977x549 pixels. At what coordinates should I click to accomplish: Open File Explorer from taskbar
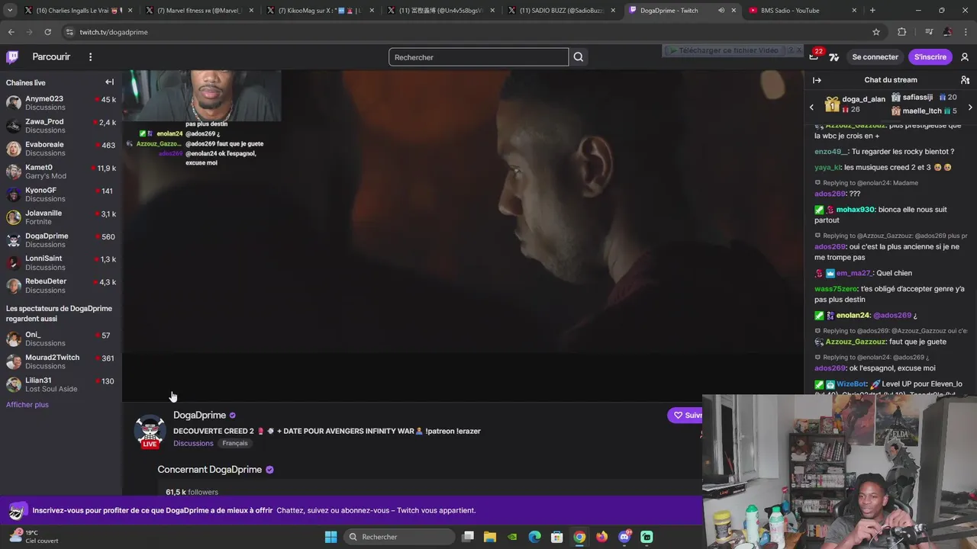490,537
